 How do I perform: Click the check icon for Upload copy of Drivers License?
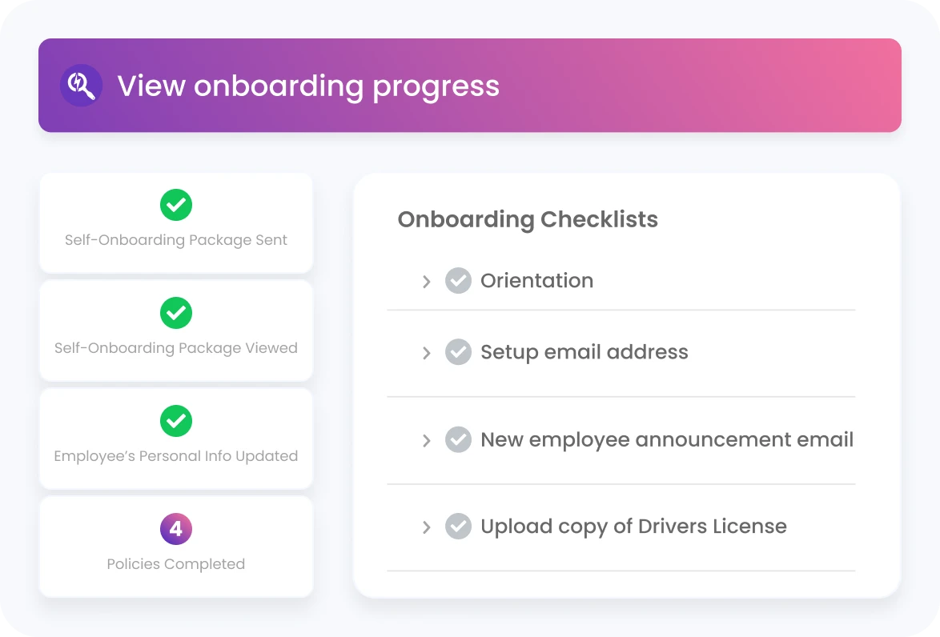pyautogui.click(x=458, y=526)
